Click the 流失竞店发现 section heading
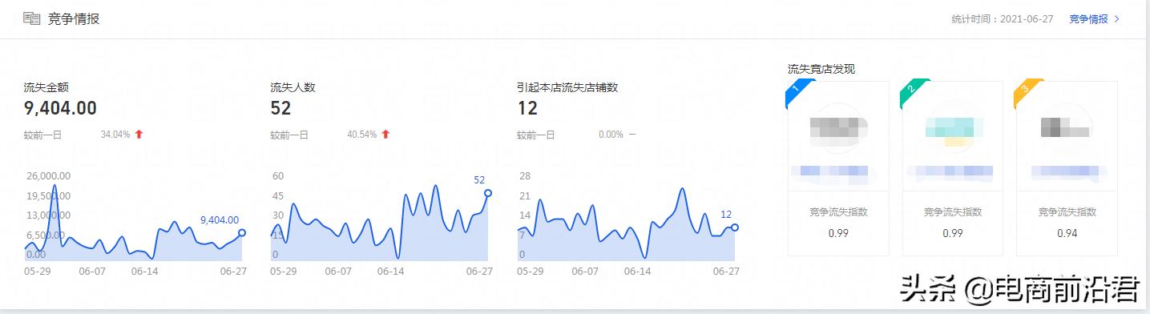The width and height of the screenshot is (1150, 314). [x=821, y=69]
